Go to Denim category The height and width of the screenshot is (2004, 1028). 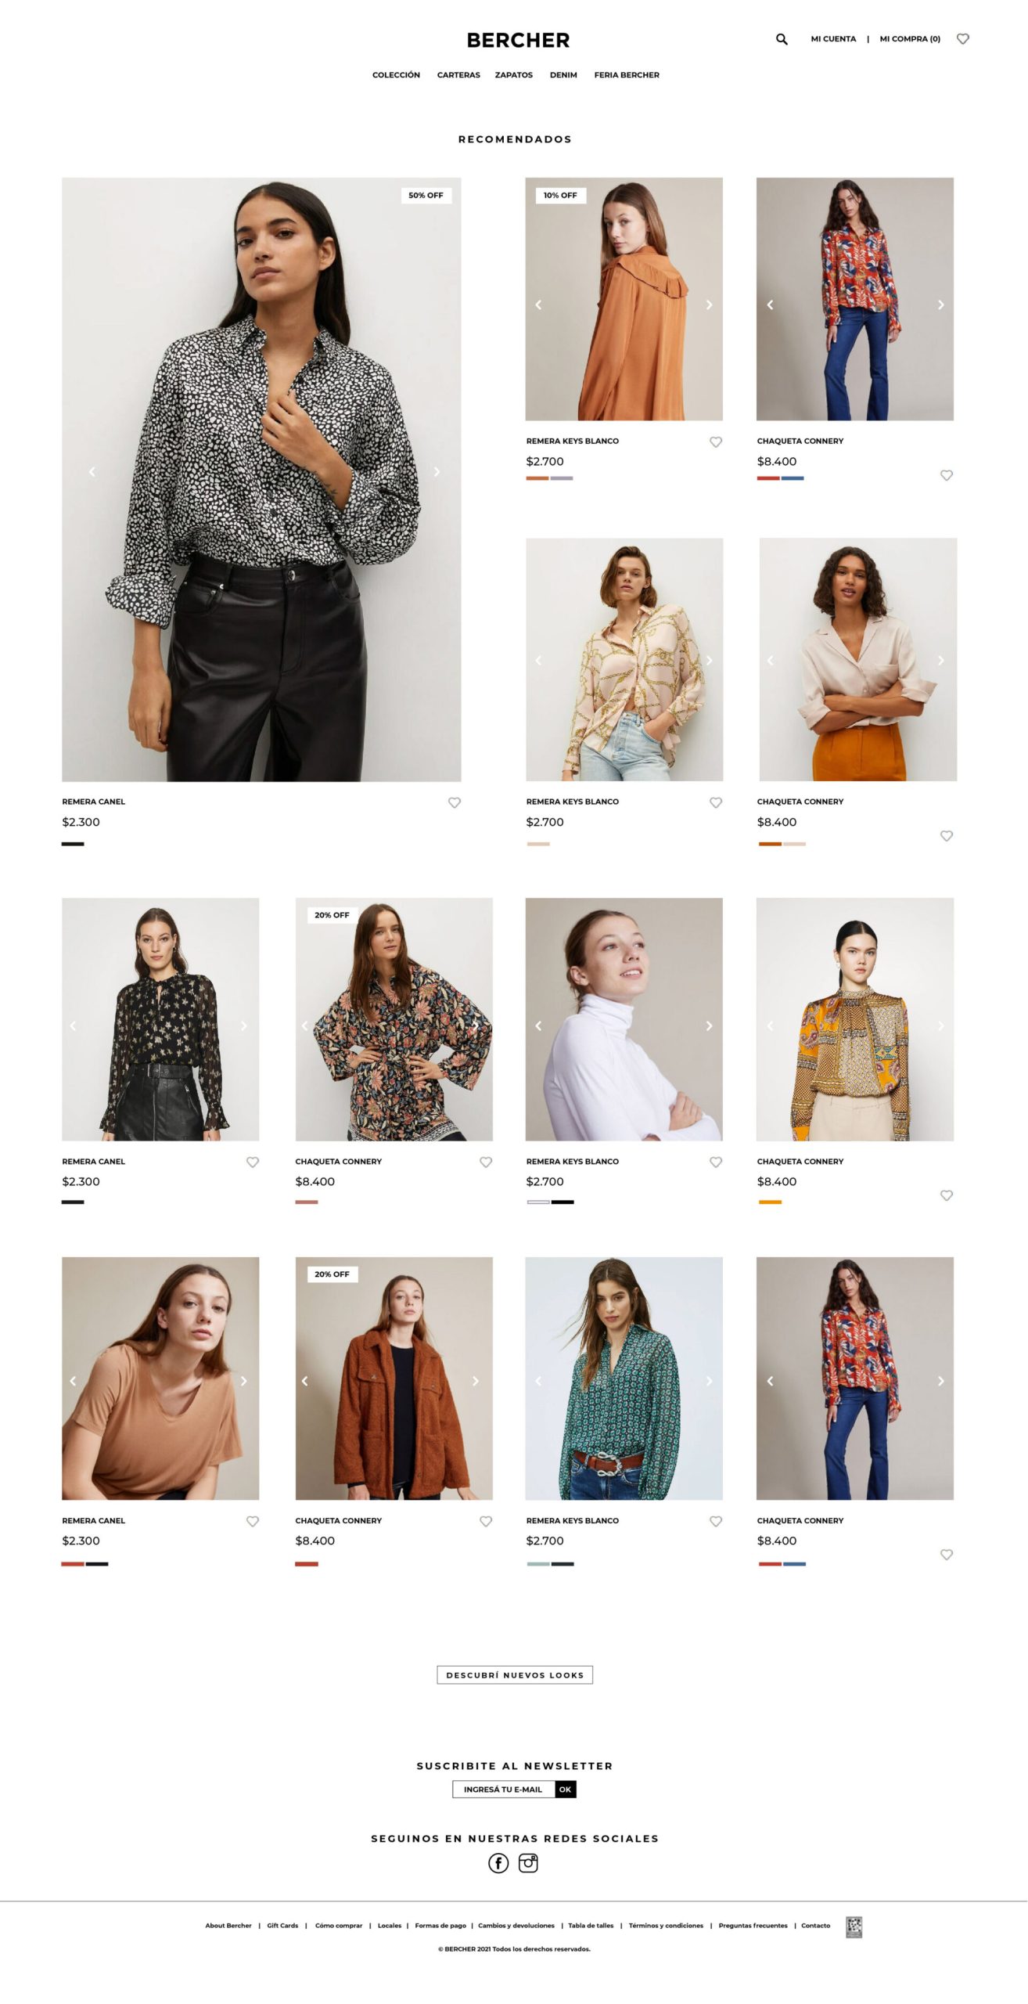(563, 75)
